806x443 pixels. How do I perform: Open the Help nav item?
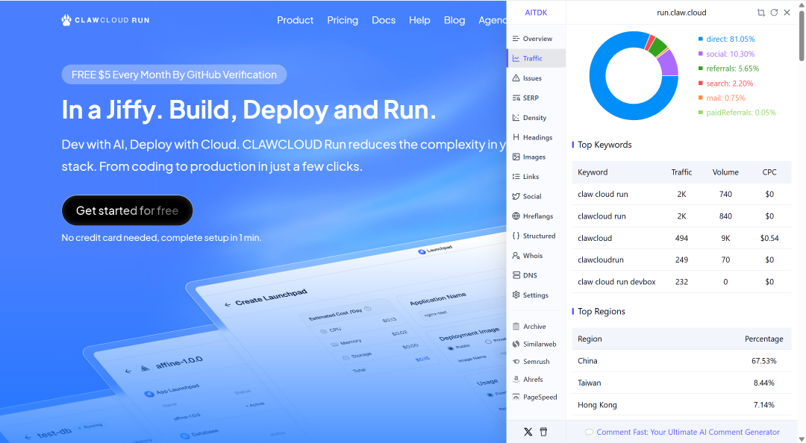tap(419, 20)
